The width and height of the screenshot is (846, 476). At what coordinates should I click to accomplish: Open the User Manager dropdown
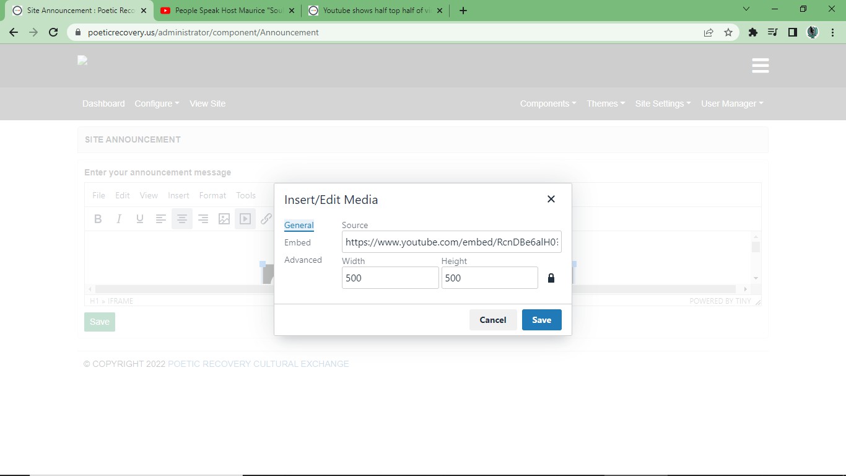point(731,104)
